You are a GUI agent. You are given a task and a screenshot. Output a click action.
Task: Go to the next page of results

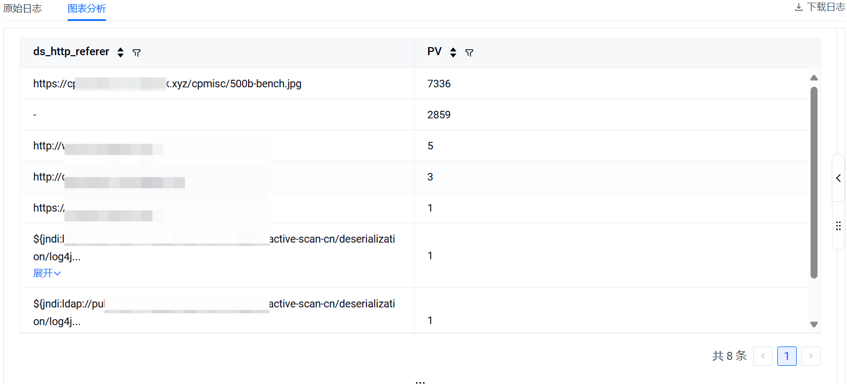tap(811, 356)
